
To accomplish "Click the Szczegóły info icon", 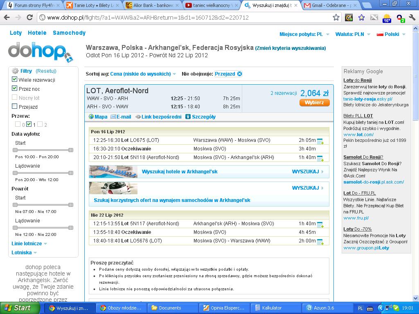I will click(188, 117).
